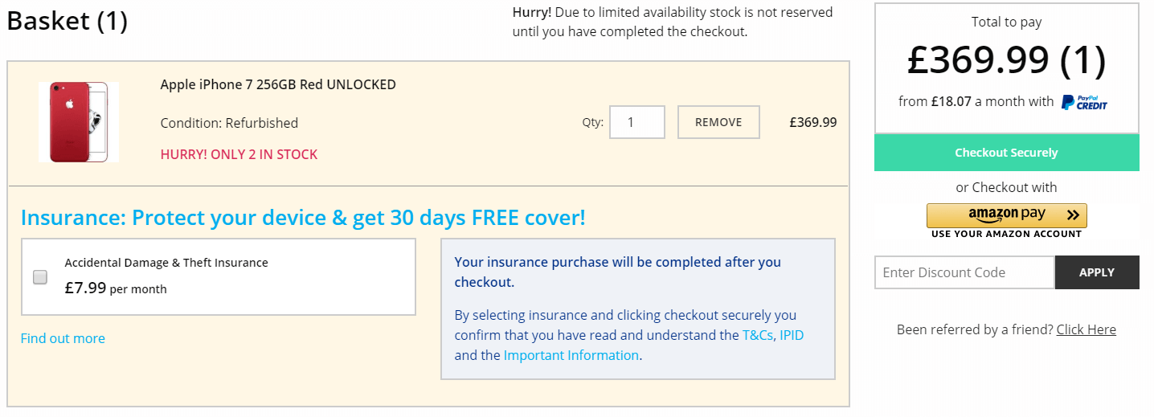This screenshot has width=1154, height=417.
Task: Click the Basket (1) heading
Action: coord(68,21)
